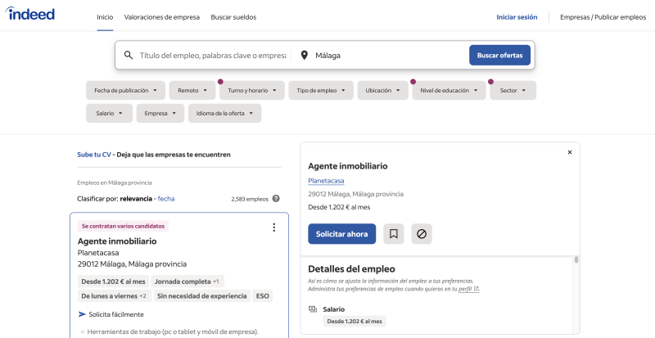The height and width of the screenshot is (338, 655).
Task: Open the Salario filter dropdown
Action: click(108, 113)
